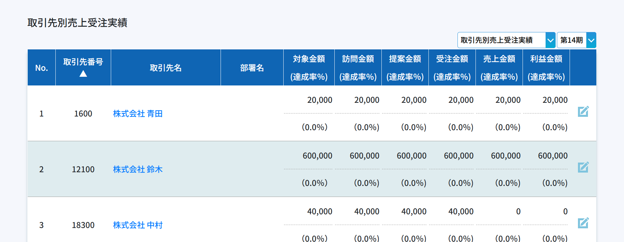Screen dimensions: 624x242
Task: Click the 取引先番号 column header text
Action: (83, 62)
